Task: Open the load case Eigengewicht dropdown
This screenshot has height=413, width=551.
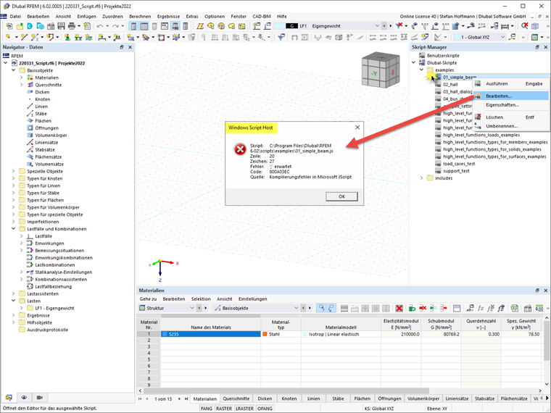Action: tap(377, 26)
